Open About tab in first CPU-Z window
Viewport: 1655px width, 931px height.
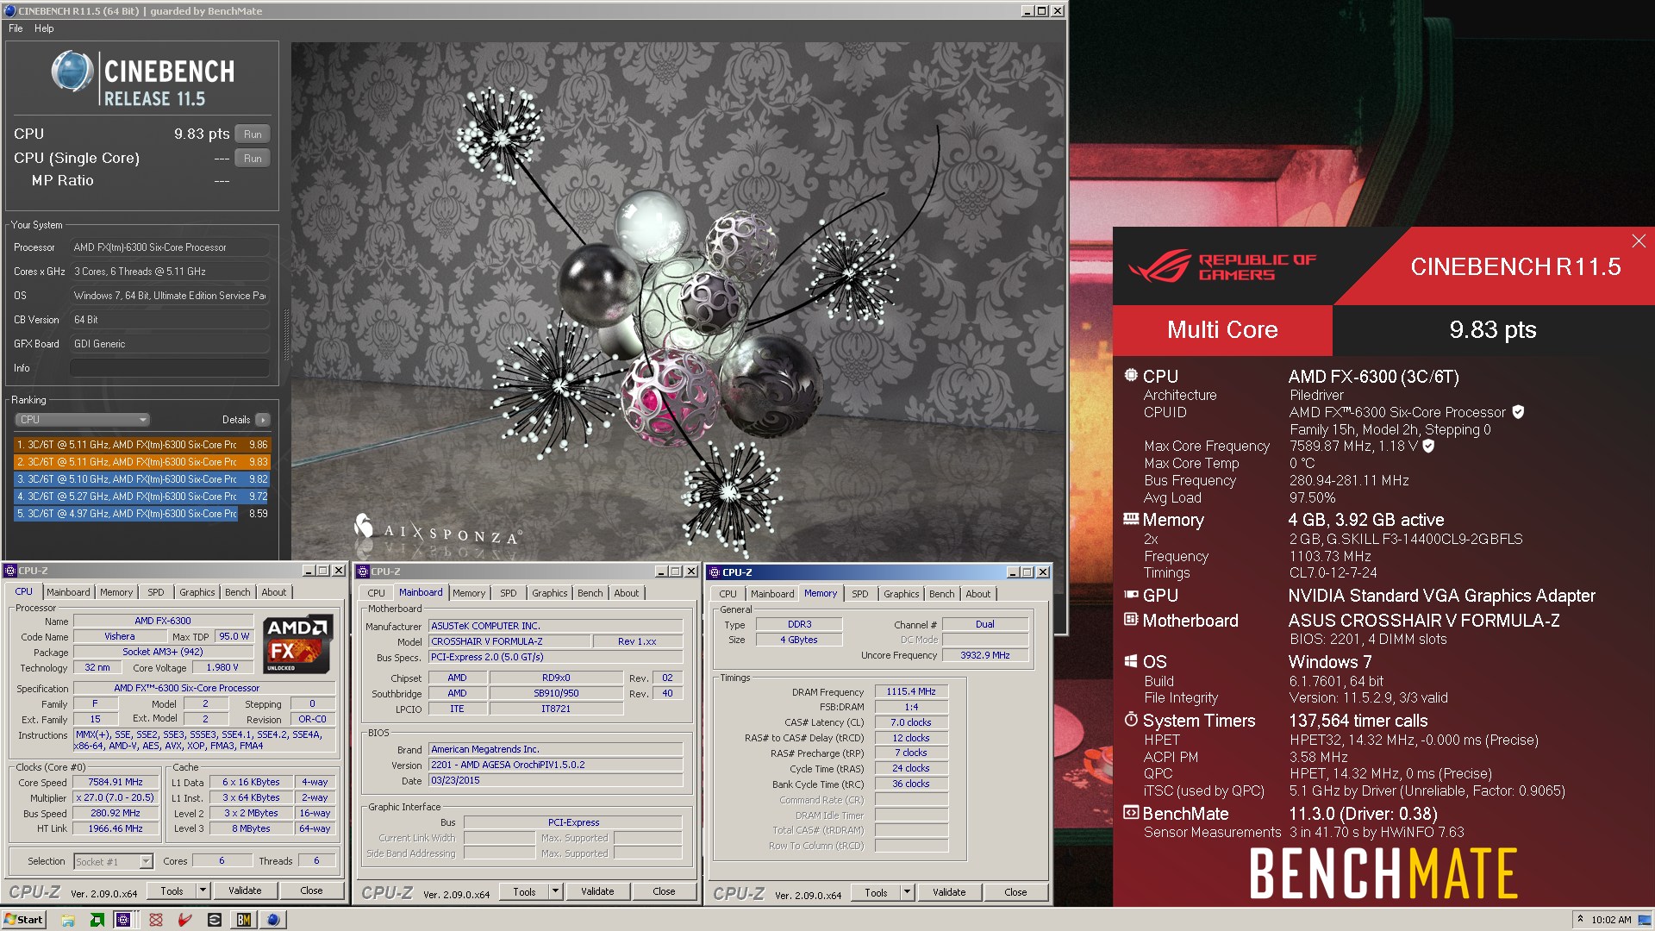pyautogui.click(x=274, y=592)
